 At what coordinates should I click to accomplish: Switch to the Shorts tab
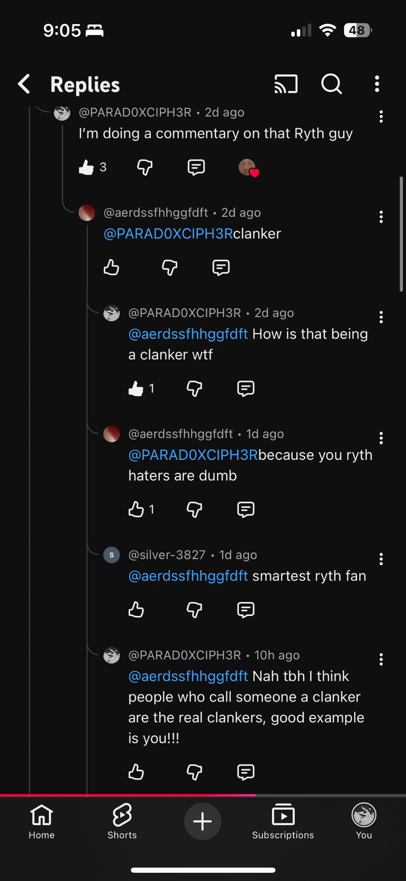point(122,821)
